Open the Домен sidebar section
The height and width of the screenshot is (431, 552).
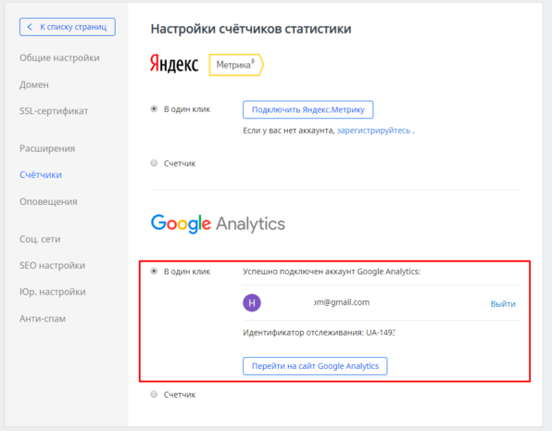[34, 85]
